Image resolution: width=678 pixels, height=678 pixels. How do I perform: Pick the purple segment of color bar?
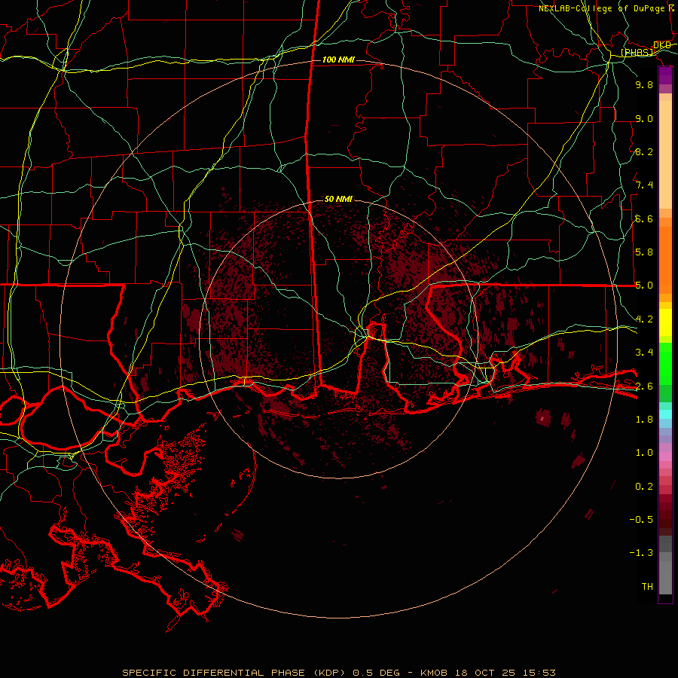click(x=665, y=75)
